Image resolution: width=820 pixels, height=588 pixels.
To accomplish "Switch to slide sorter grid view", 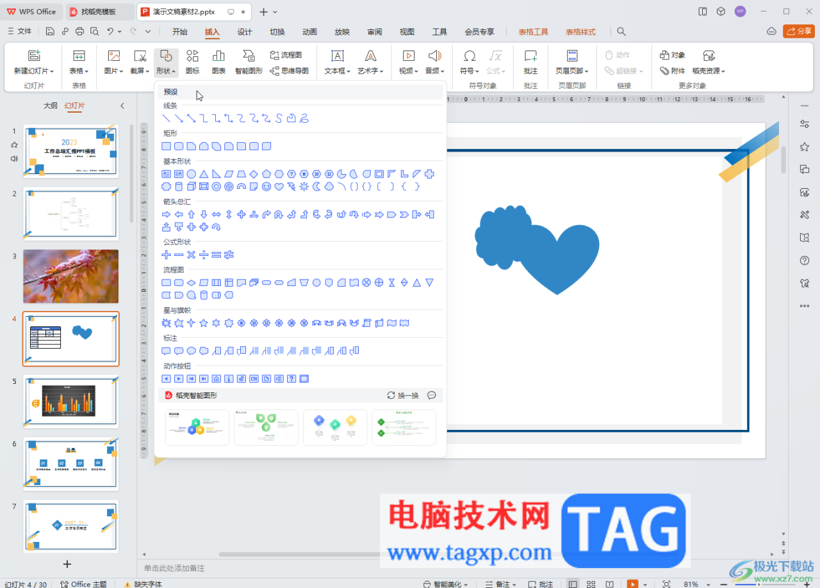I will coord(591,584).
